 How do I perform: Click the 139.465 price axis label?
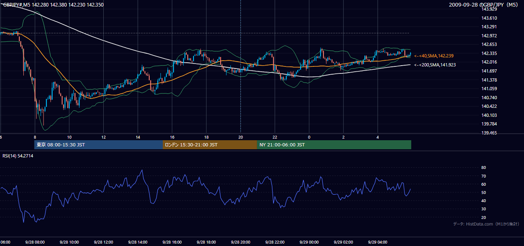(490, 133)
